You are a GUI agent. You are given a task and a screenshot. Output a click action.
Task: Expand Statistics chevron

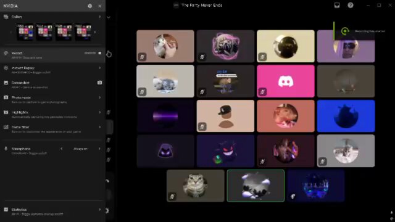tap(100, 210)
